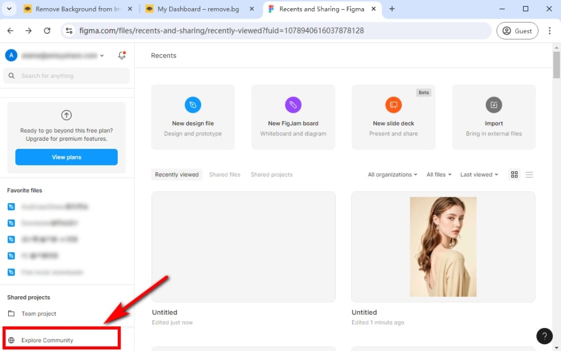Open Import to bring in external files
The height and width of the screenshot is (351, 561).
coord(494,117)
